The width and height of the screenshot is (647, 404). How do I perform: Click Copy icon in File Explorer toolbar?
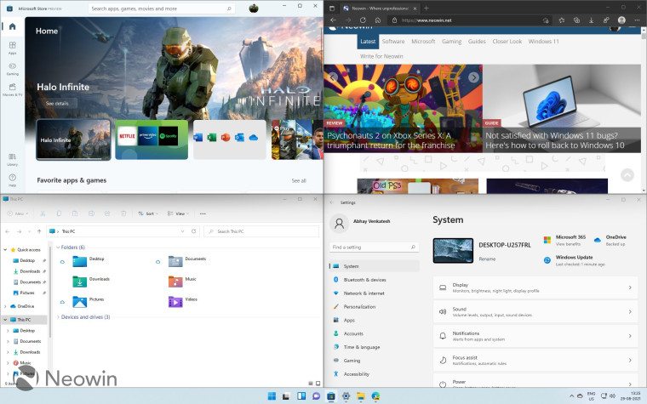coord(59,213)
